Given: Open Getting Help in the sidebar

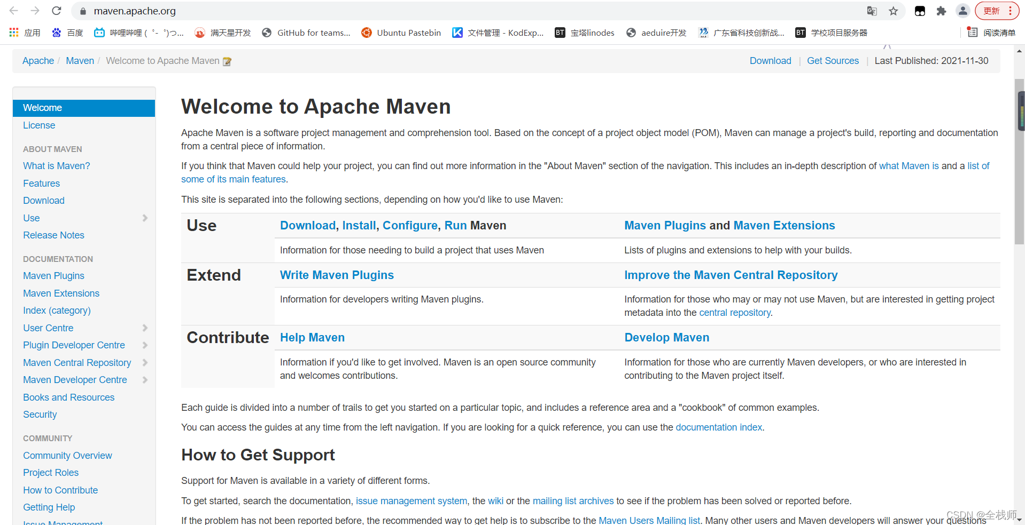Looking at the screenshot, I should point(49,507).
